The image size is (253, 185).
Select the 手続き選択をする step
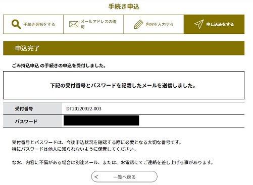pos(33,24)
